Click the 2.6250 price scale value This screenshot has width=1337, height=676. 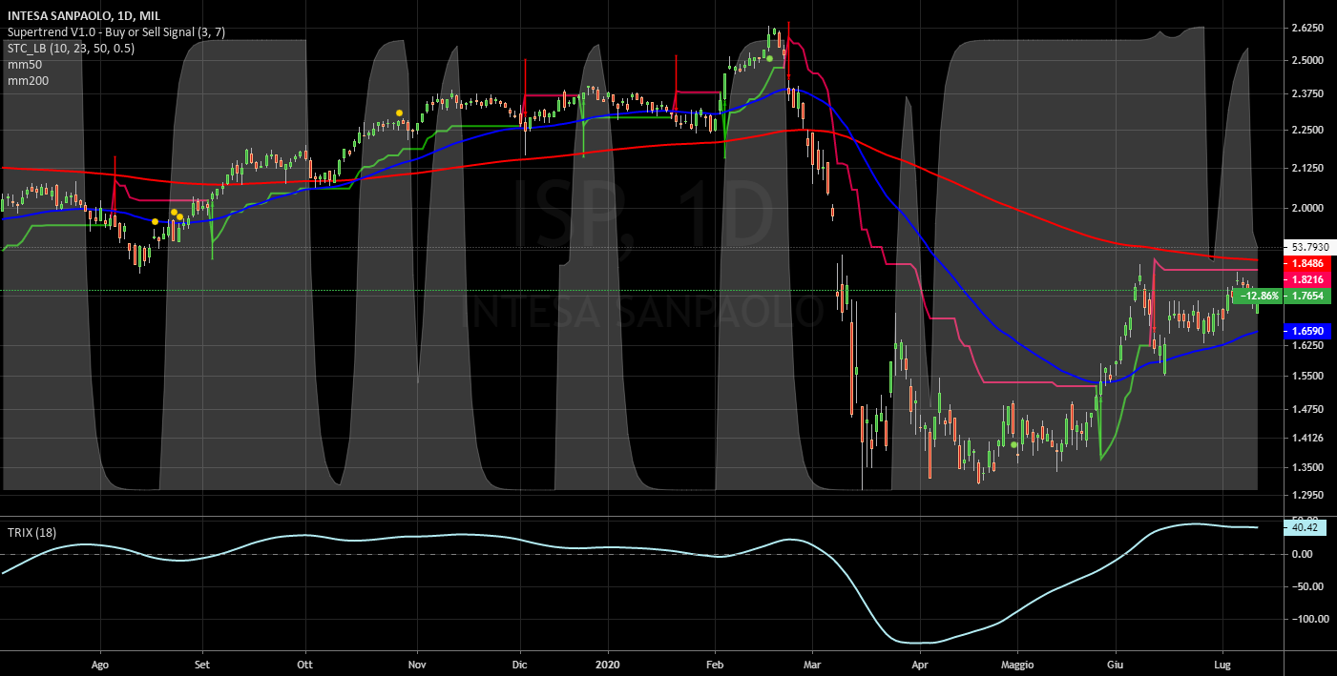pos(1306,29)
